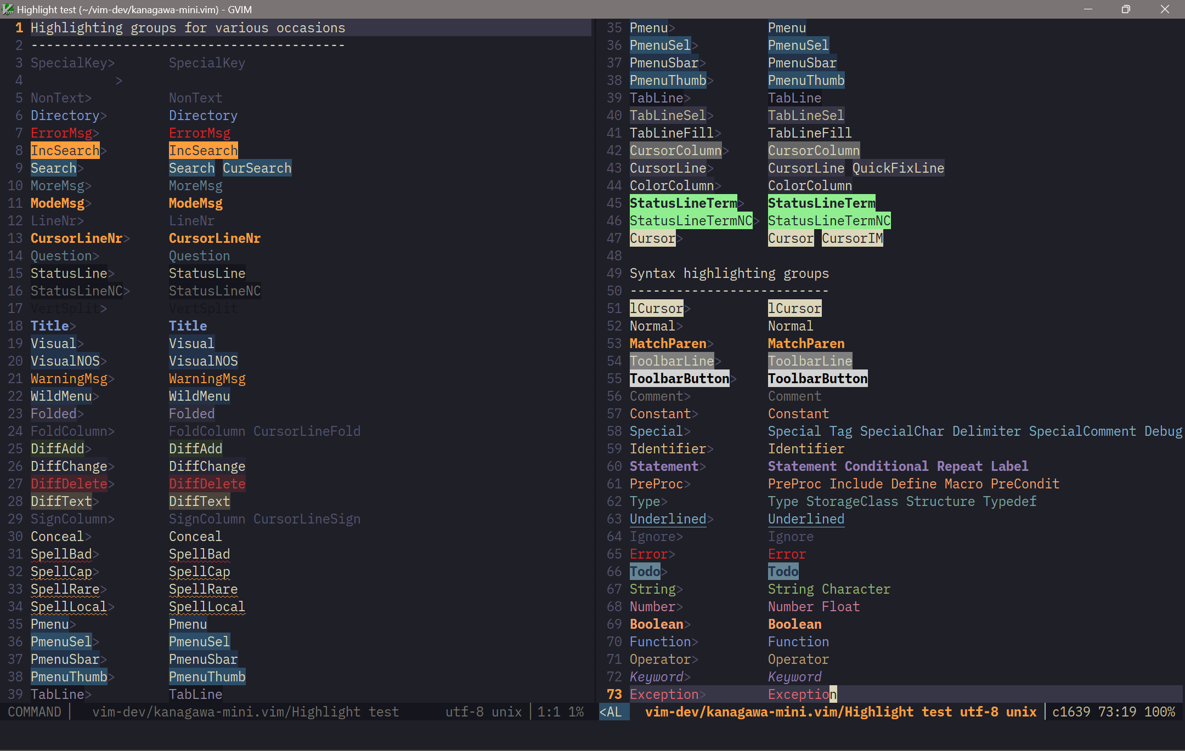Click the Cursor block highlight on line 47

(x=790, y=238)
